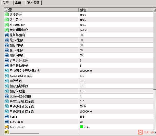Select value 50 of 挂首单距离
Screen dimensions: 156x136
81,35
